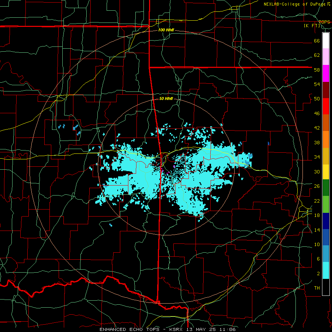Click the 22 legend value
The height and width of the screenshot is (332, 332).
(x=317, y=201)
